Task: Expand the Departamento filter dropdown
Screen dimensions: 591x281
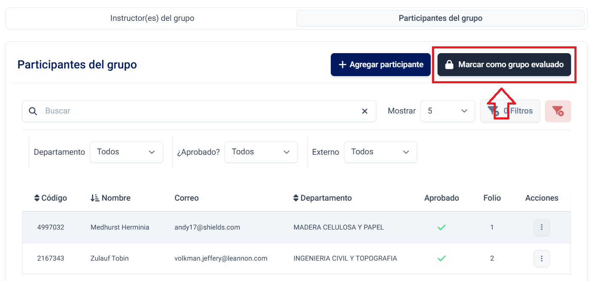Action: 126,152
